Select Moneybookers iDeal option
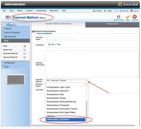 [66, 94]
